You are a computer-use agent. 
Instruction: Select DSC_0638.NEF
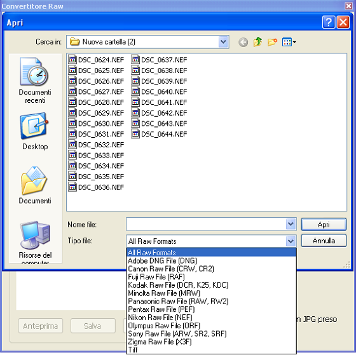pyautogui.click(x=159, y=70)
